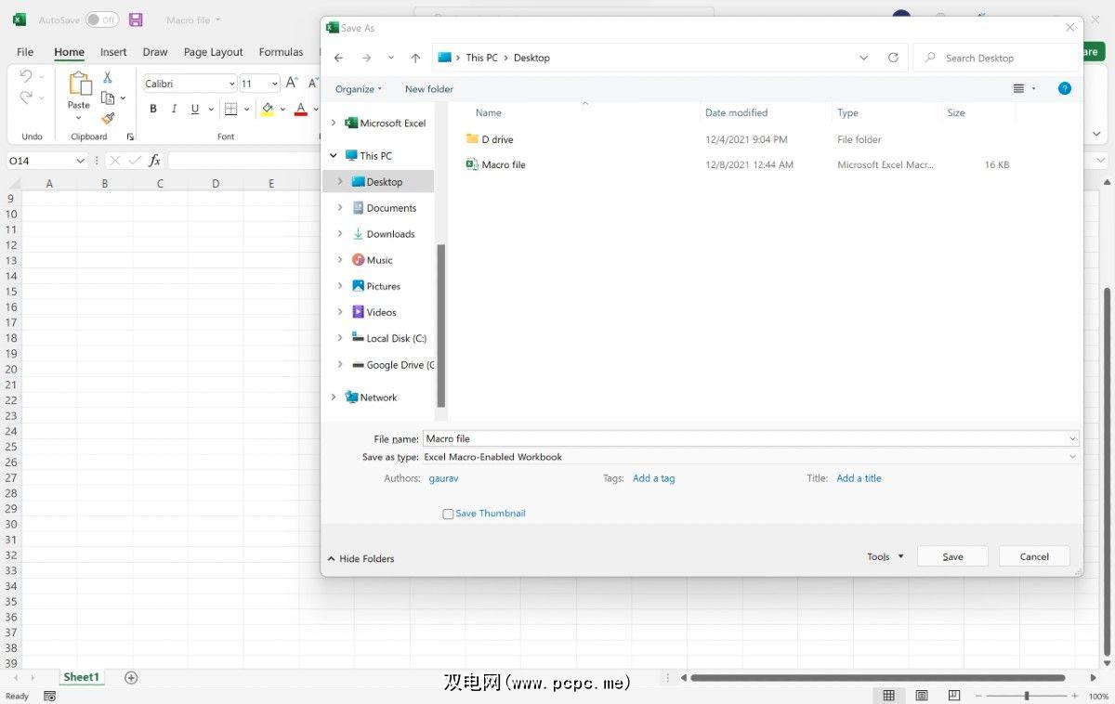Open the Tools dropdown menu
The image size is (1115, 704).
tap(885, 556)
